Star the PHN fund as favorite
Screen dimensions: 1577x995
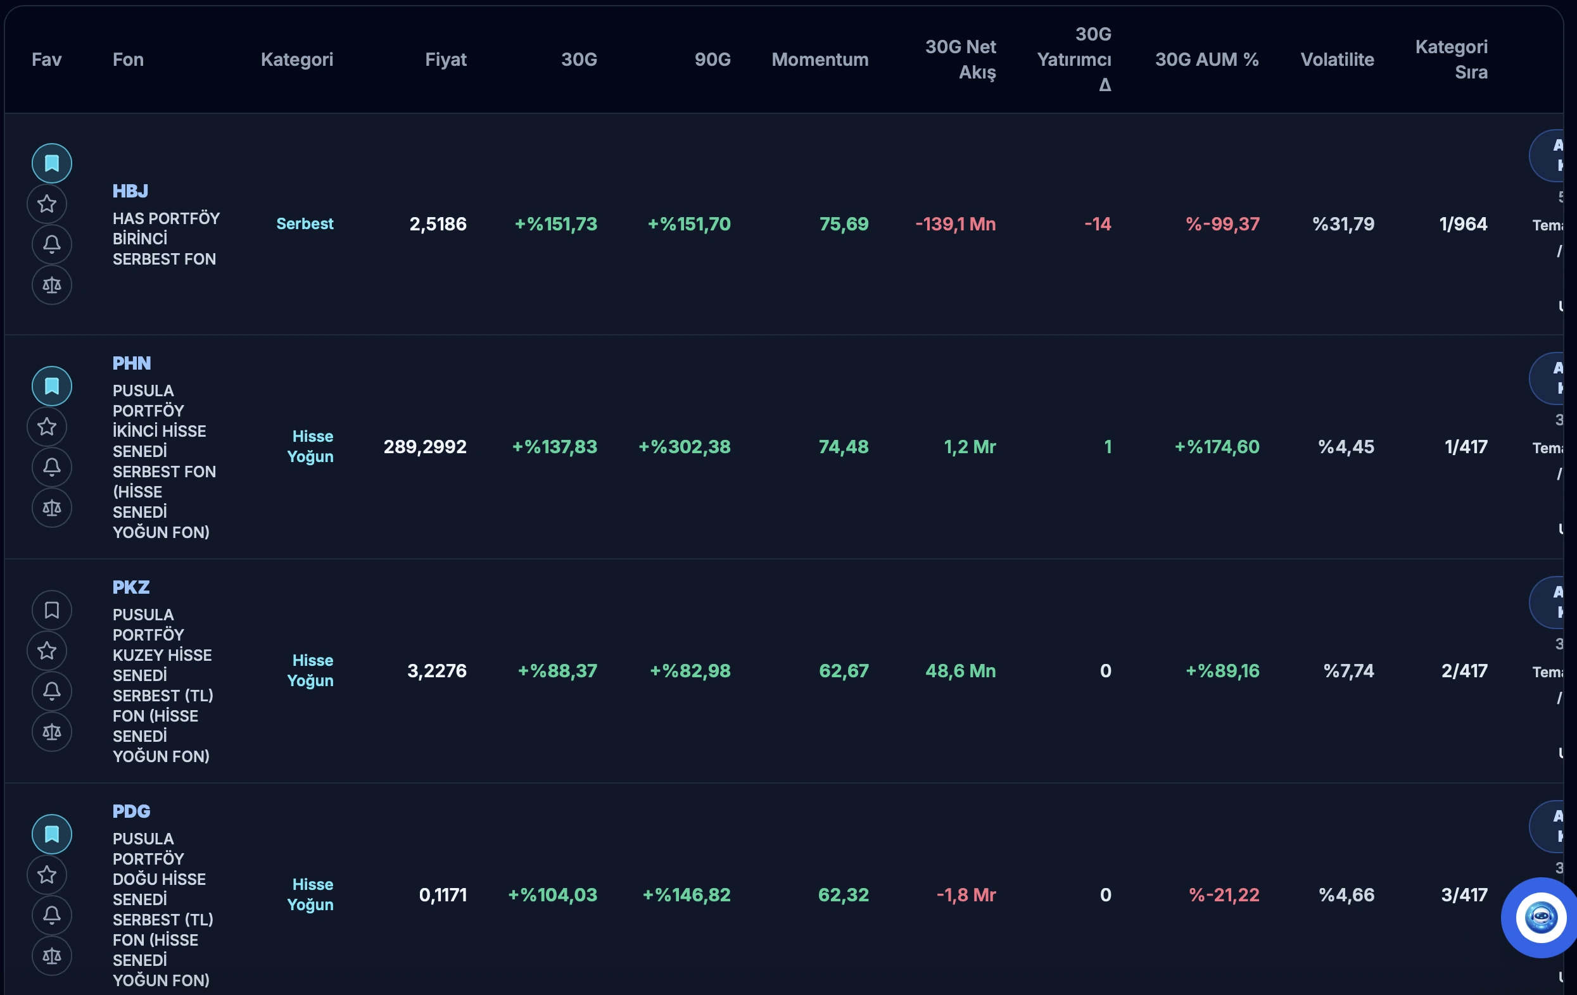(46, 427)
